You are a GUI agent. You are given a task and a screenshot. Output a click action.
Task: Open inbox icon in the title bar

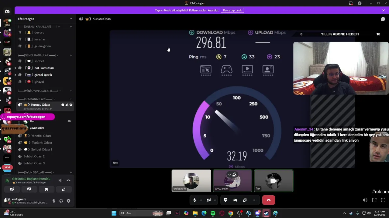click(x=351, y=3)
